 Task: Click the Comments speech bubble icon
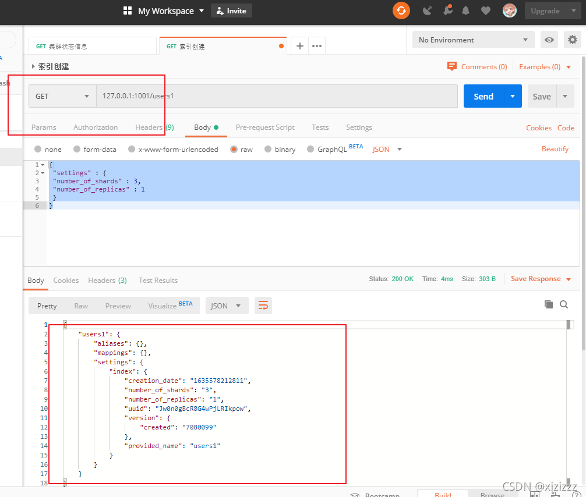pyautogui.click(x=452, y=66)
